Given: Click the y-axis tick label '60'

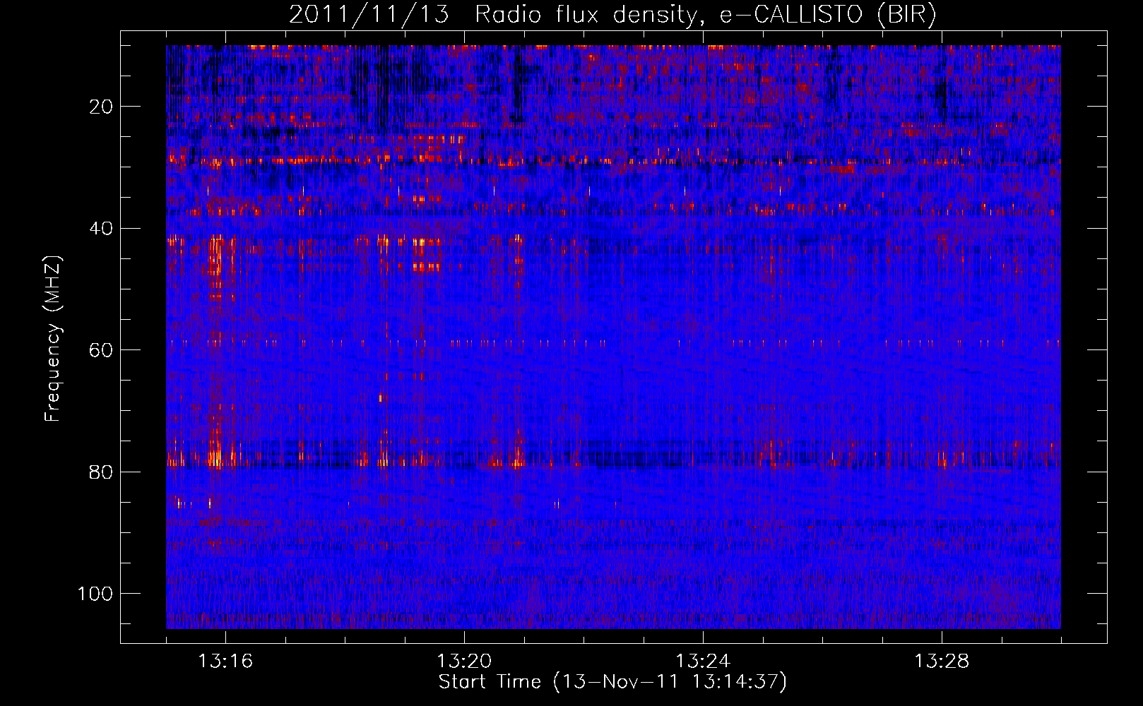Looking at the screenshot, I should pyautogui.click(x=102, y=350).
